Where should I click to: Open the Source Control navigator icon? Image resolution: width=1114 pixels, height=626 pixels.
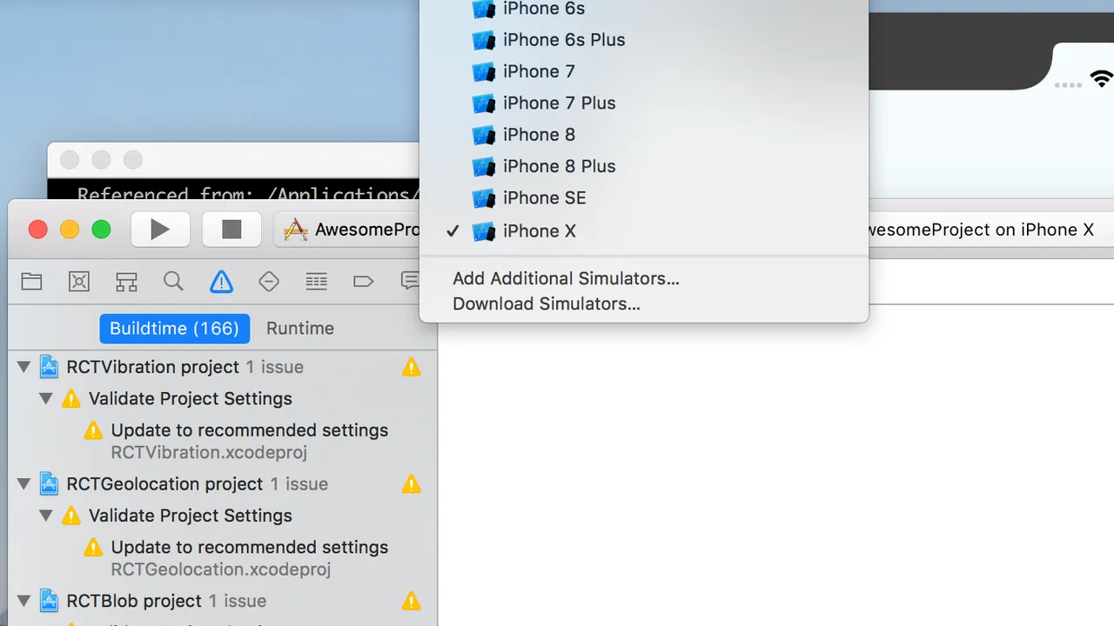click(x=79, y=281)
